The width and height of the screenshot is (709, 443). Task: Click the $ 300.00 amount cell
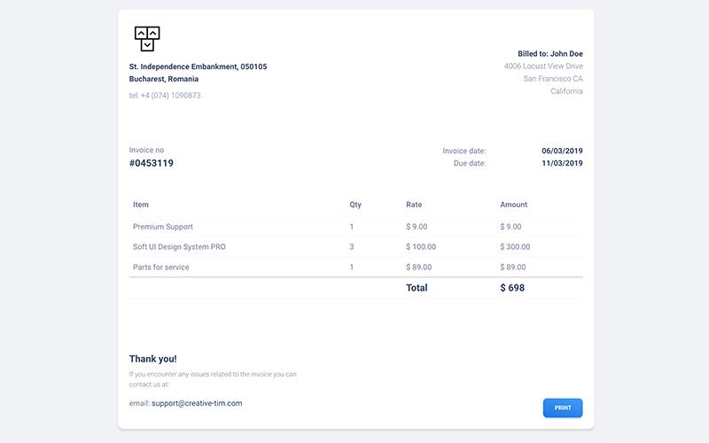pyautogui.click(x=515, y=247)
